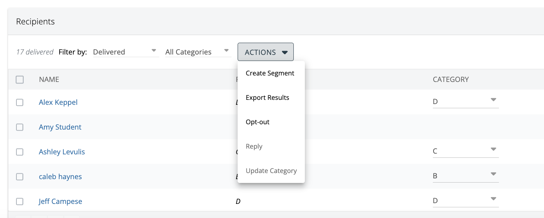544x218 pixels.
Task: Tick the Amy Student row checkbox
Action: 20,127
